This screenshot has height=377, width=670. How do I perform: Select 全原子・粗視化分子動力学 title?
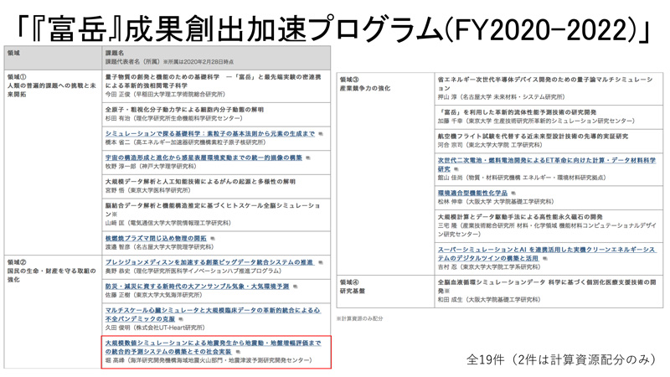(x=184, y=110)
